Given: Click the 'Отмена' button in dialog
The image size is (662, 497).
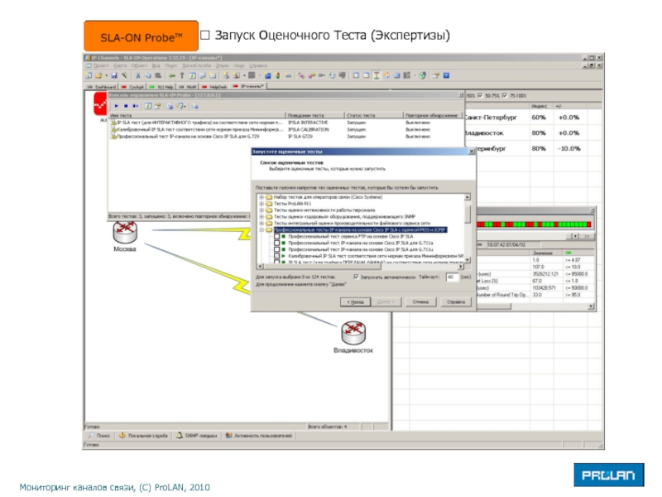Looking at the screenshot, I should point(420,302).
